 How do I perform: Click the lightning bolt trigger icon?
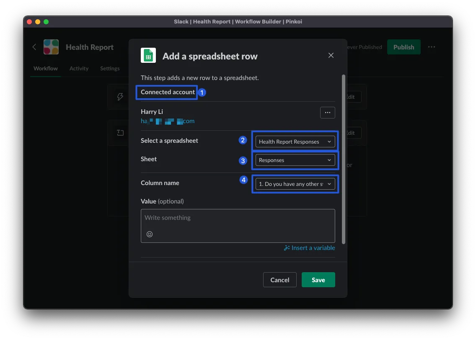coord(120,97)
